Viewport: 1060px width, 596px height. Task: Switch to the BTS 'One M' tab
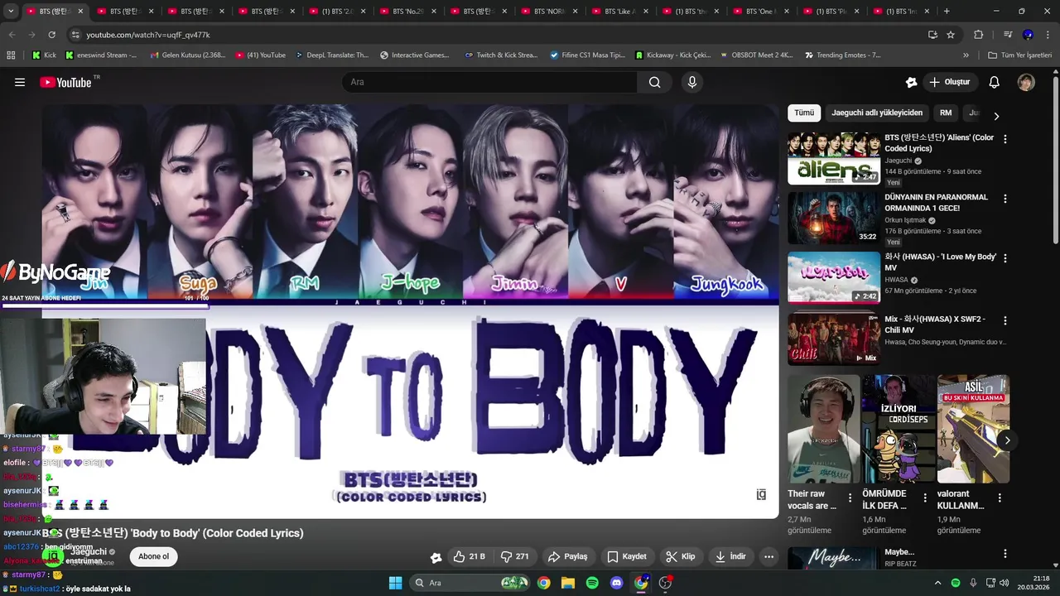(761, 12)
